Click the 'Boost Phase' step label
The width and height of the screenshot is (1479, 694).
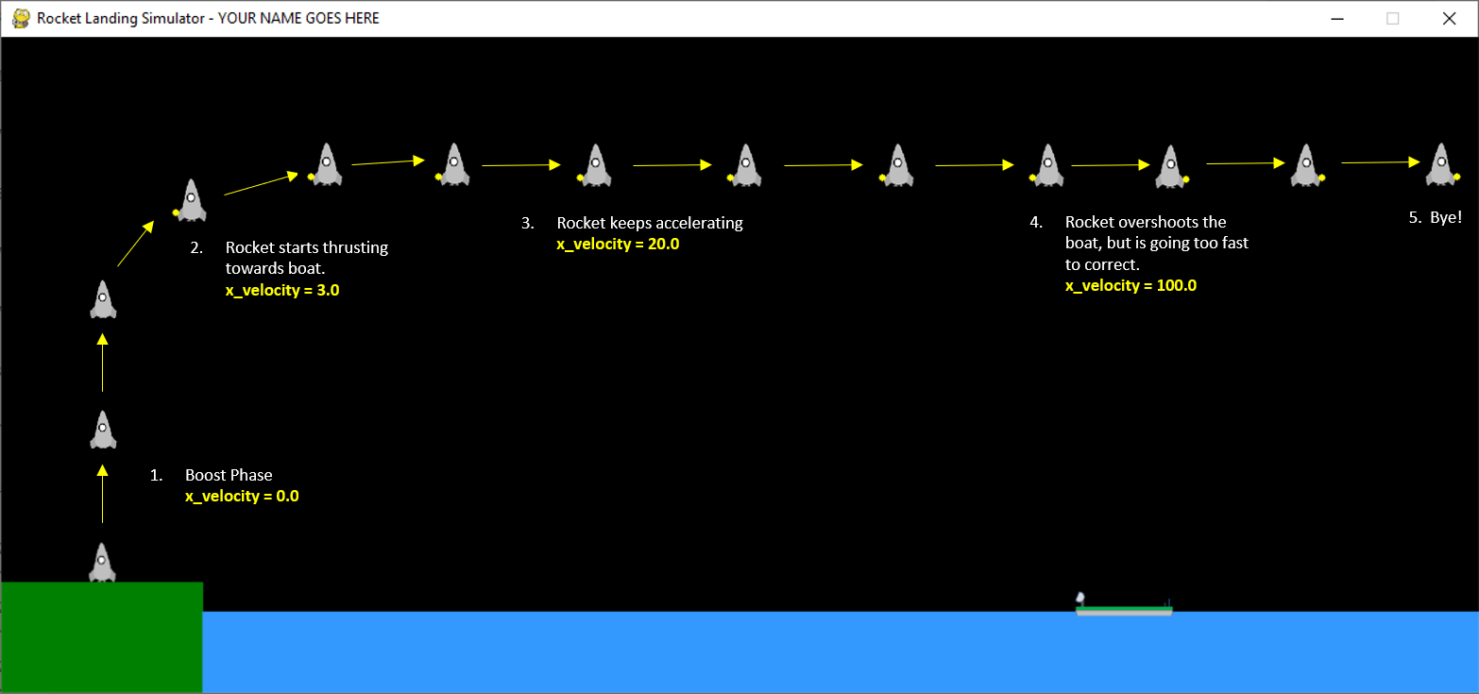coord(229,475)
